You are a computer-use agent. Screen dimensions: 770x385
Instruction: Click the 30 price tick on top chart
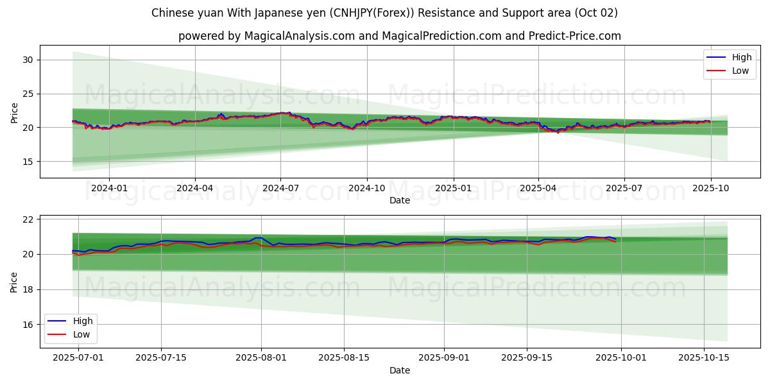pos(28,60)
